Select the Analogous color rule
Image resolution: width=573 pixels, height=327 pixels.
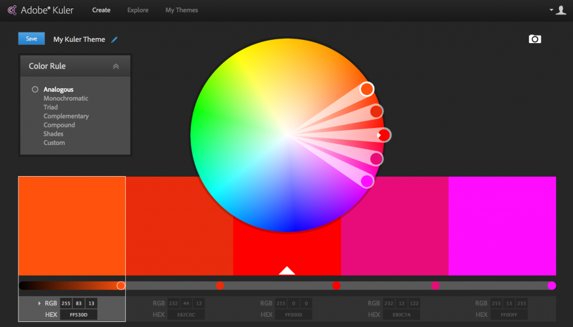point(58,89)
